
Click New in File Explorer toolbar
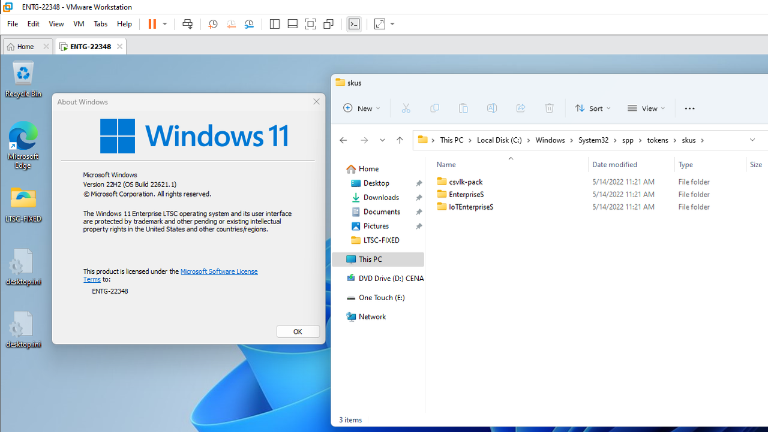point(362,108)
